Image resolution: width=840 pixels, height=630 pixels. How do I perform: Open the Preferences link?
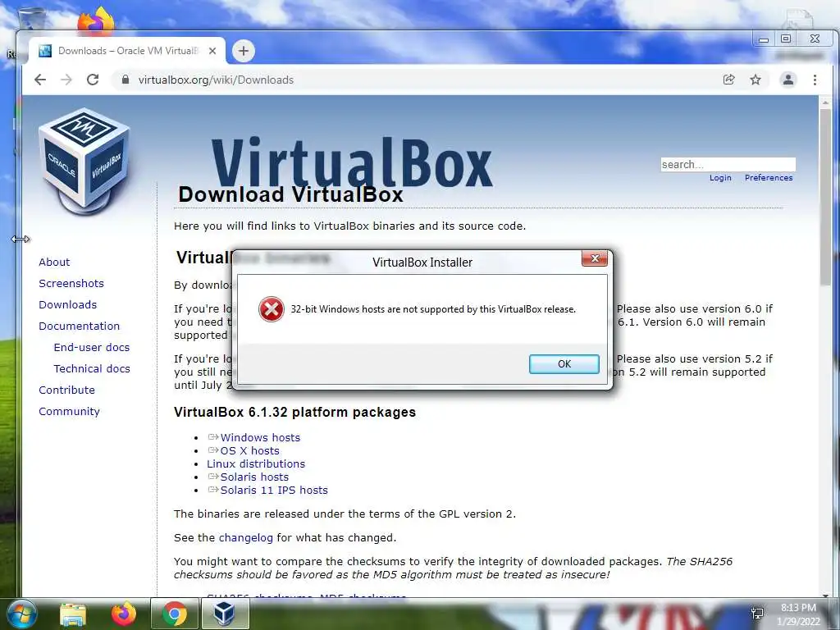(768, 178)
